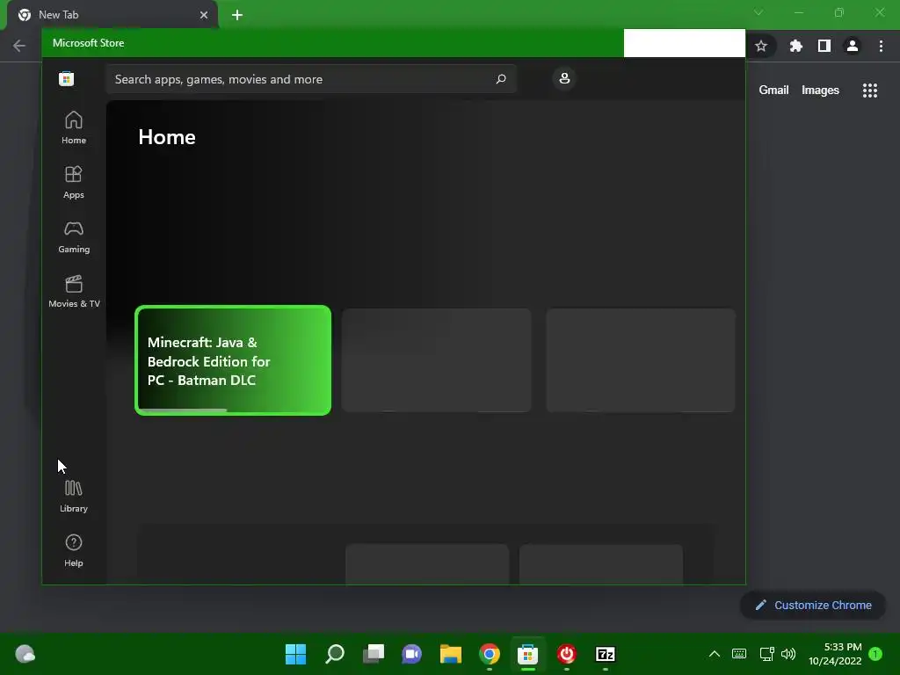Go to Gaming section in Store
The image size is (900, 675).
74,236
